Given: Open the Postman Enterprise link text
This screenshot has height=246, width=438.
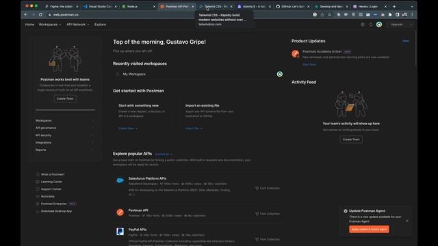Looking at the screenshot, I should (54, 204).
